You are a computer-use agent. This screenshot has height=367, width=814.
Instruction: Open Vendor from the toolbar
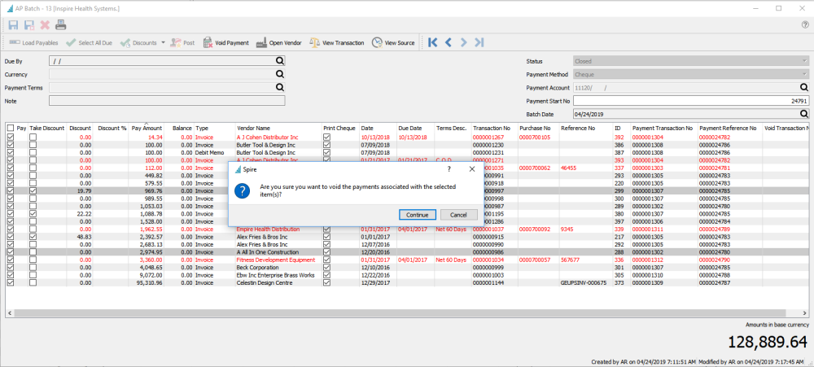pyautogui.click(x=281, y=42)
